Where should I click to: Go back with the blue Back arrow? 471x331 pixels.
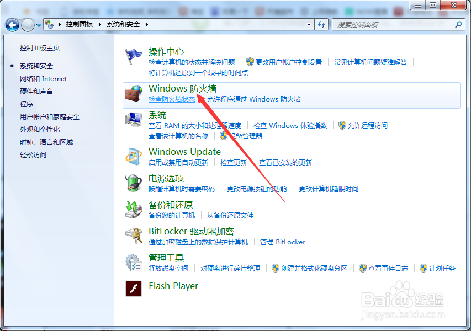click(12, 25)
